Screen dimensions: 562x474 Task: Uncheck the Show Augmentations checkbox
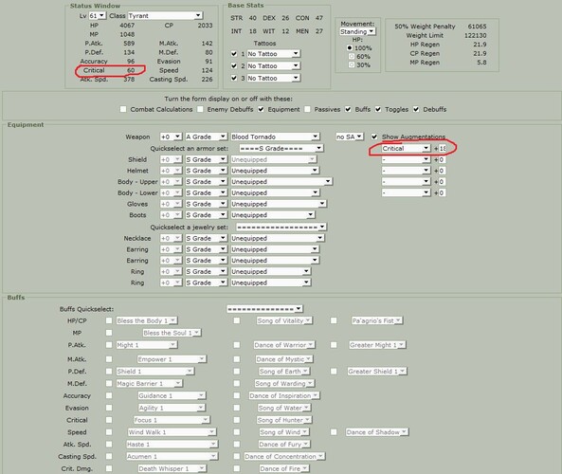point(374,137)
